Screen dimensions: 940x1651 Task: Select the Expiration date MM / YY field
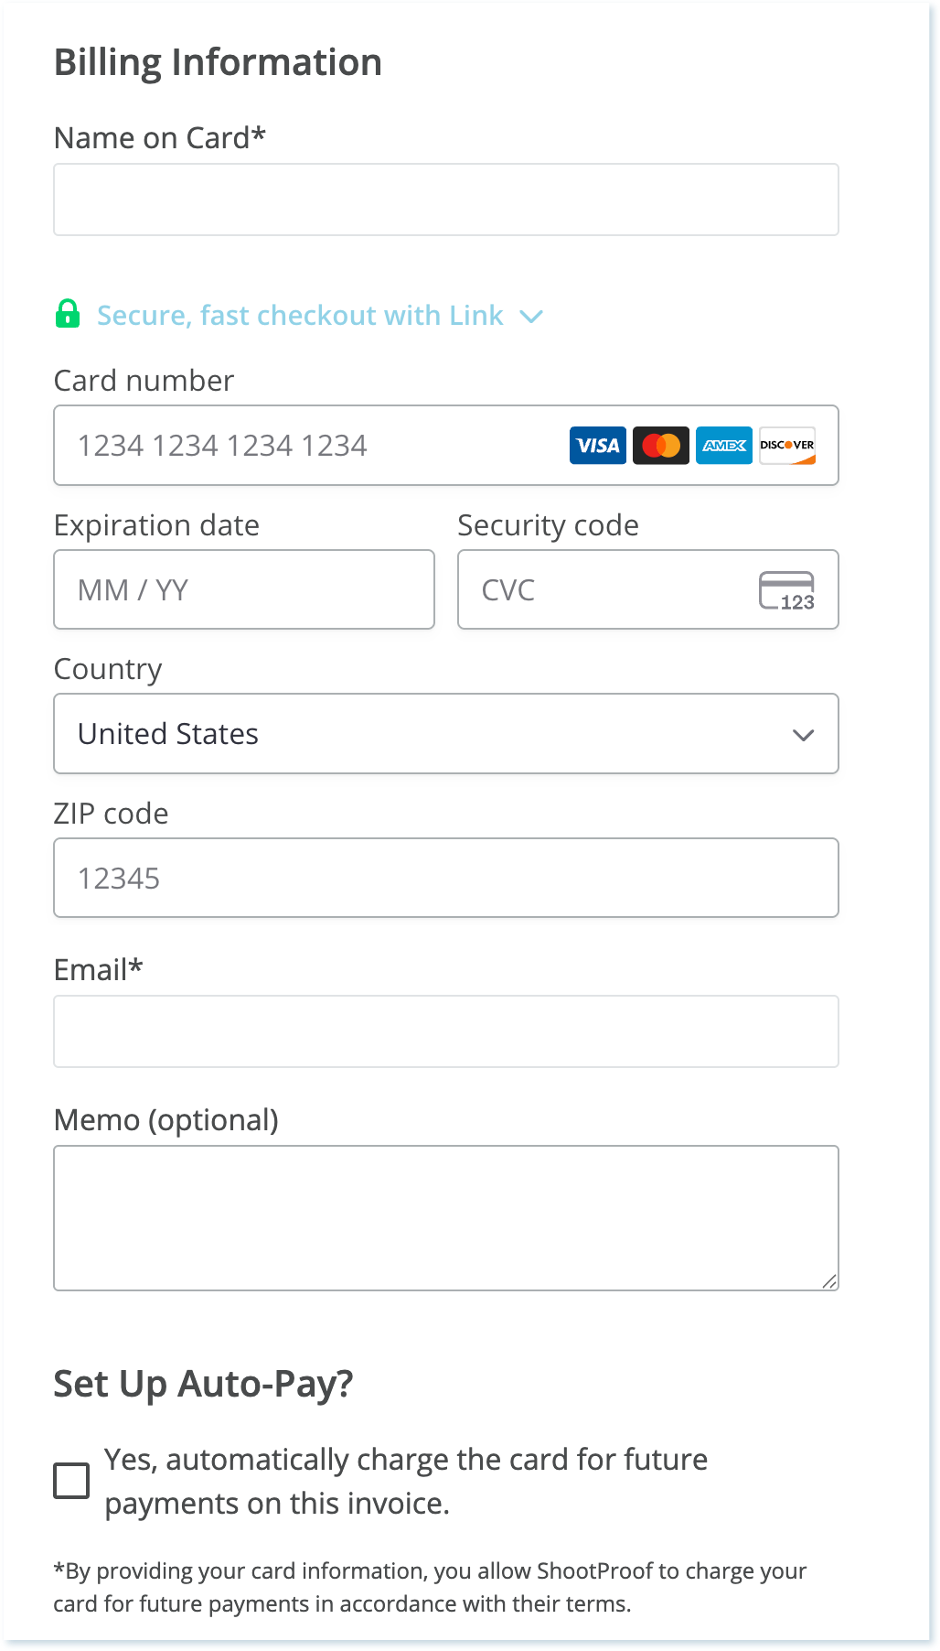pyautogui.click(x=244, y=590)
